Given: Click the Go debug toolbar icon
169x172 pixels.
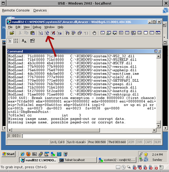Looking at the screenshot, I should [41, 33].
